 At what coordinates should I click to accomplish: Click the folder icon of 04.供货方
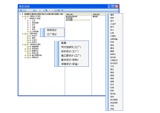28,42
